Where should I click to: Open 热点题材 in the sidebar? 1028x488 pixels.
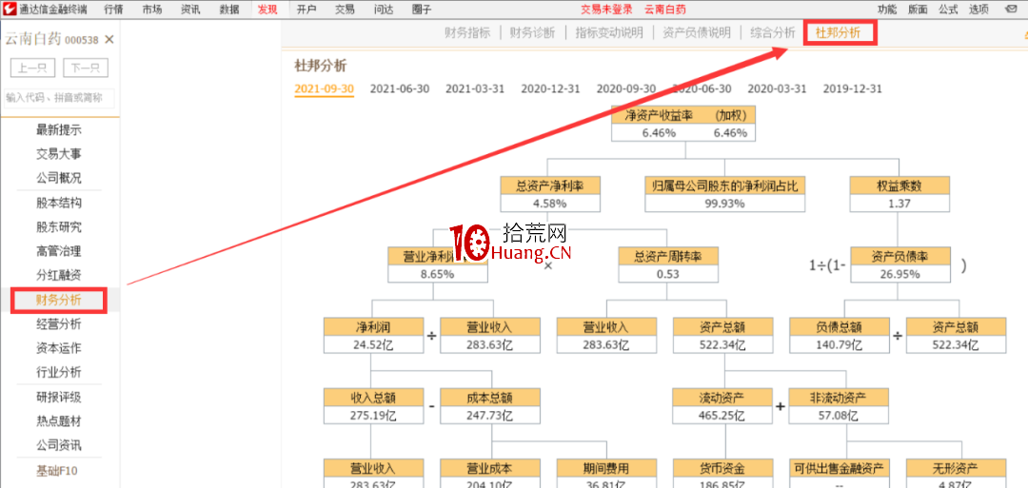point(59,421)
